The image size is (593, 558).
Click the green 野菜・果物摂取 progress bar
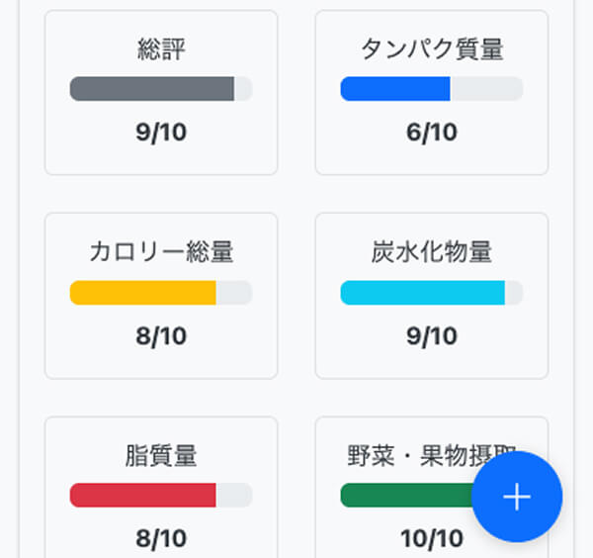(x=407, y=495)
